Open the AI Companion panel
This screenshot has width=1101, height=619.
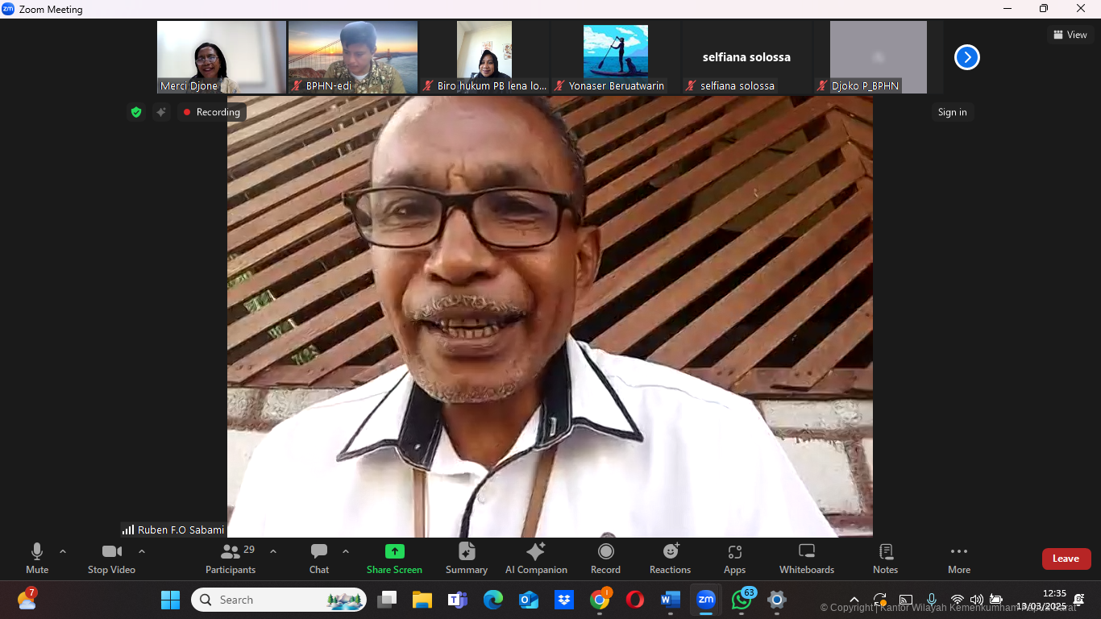(536, 558)
